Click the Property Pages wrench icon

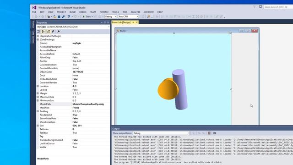(59, 32)
